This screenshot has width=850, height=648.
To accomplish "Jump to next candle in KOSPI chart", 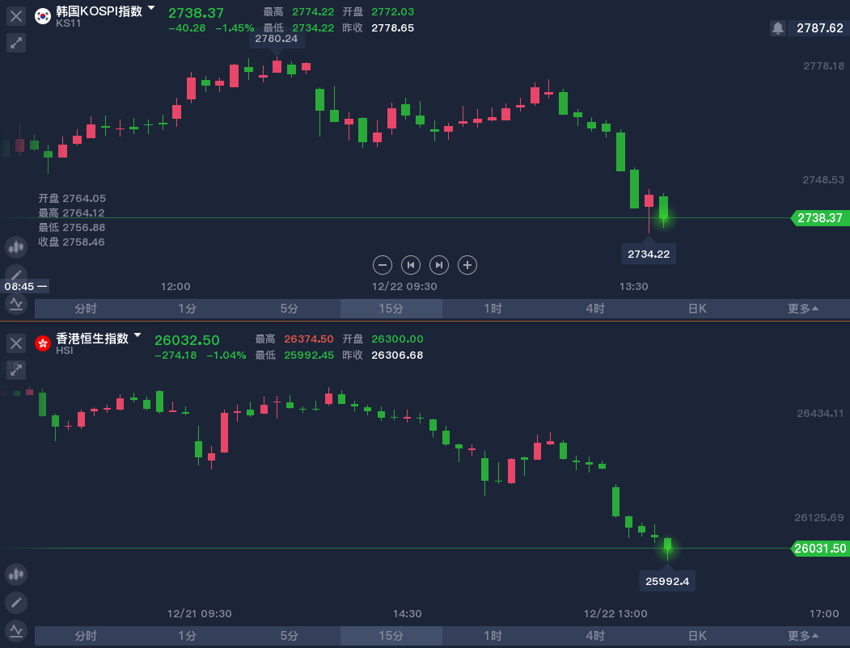I will (x=439, y=265).
